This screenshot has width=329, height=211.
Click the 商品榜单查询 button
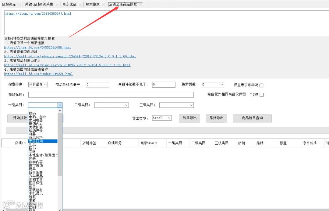(x=252, y=118)
